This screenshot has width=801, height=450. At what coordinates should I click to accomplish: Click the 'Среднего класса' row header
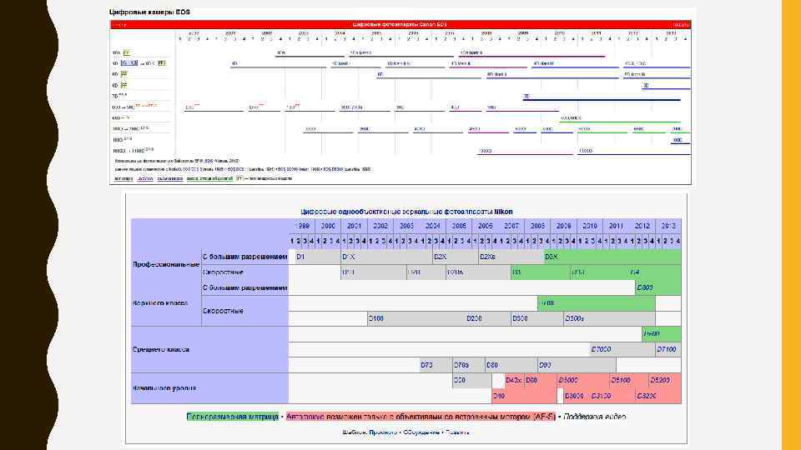(161, 349)
